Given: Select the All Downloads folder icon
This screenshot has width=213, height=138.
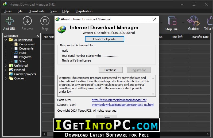Looking at the screenshot, I should [x=11, y=40].
